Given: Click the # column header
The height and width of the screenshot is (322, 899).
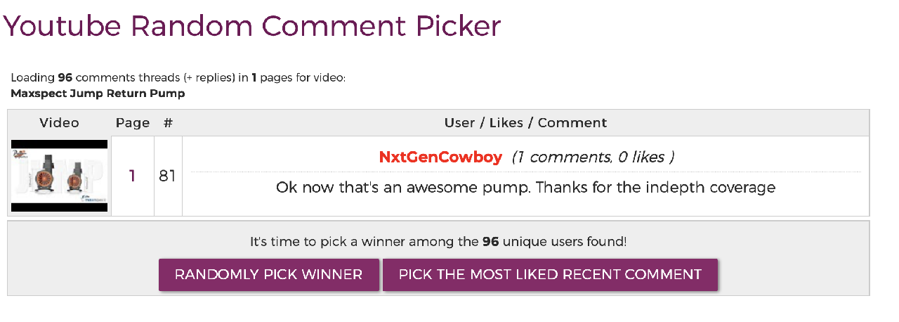Looking at the screenshot, I should coord(168,122).
